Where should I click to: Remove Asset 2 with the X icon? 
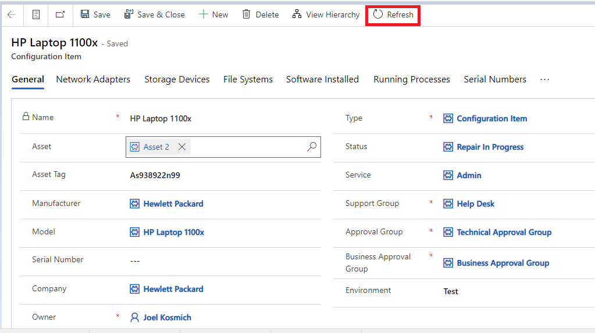coord(182,147)
